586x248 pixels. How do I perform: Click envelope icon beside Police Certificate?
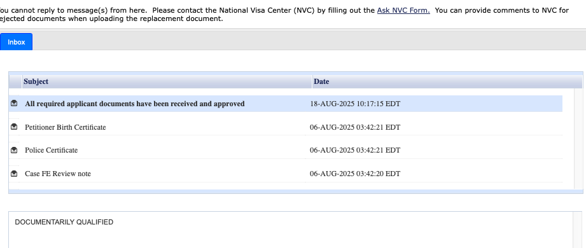click(14, 150)
